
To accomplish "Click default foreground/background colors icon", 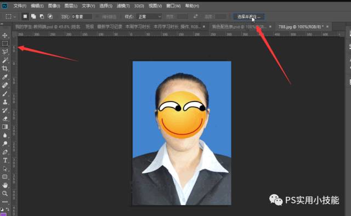I will click(2, 209).
